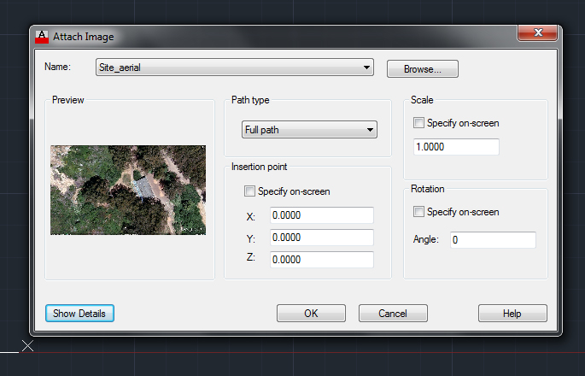This screenshot has width=585, height=376.
Task: Click the Cancel button
Action: pos(393,314)
